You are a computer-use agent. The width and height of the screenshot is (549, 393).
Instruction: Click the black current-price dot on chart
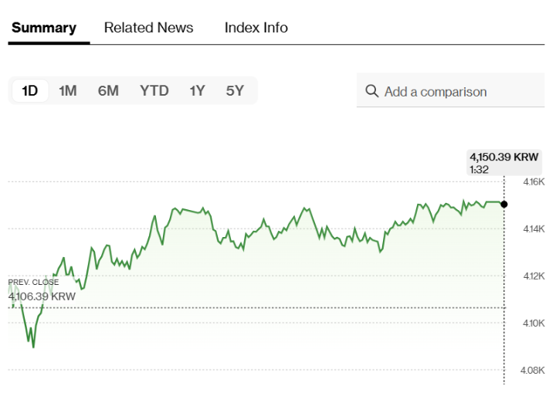(504, 204)
